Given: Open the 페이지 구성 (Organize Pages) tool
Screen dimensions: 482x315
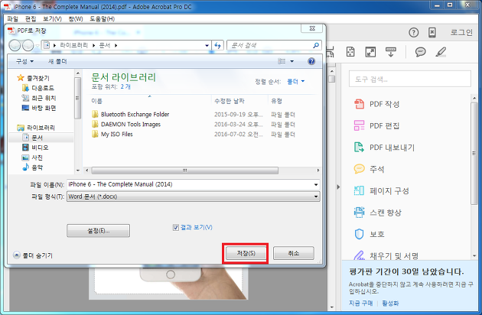Looking at the screenshot, I should (381, 191).
